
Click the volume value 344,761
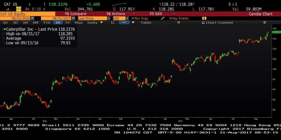click(85, 9)
